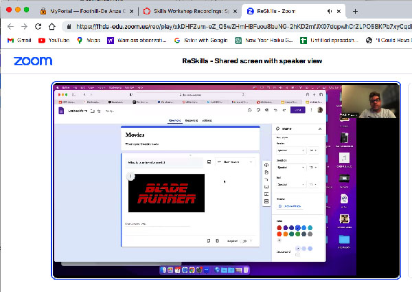Open the New Year Haiku bookmark
412x292 pixels.
(x=264, y=41)
